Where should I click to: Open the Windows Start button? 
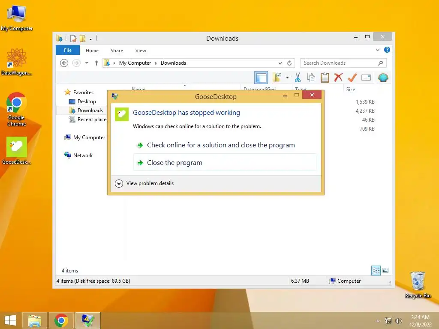coord(10,320)
